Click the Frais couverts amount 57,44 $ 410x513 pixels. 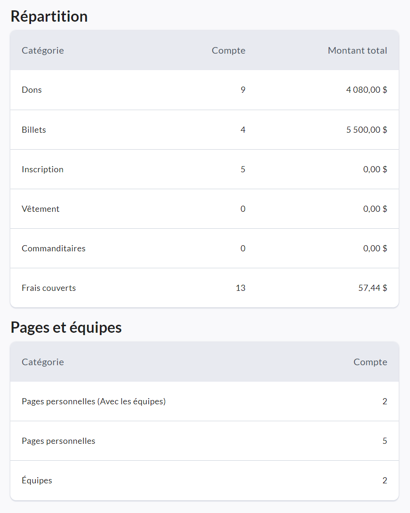click(x=372, y=288)
